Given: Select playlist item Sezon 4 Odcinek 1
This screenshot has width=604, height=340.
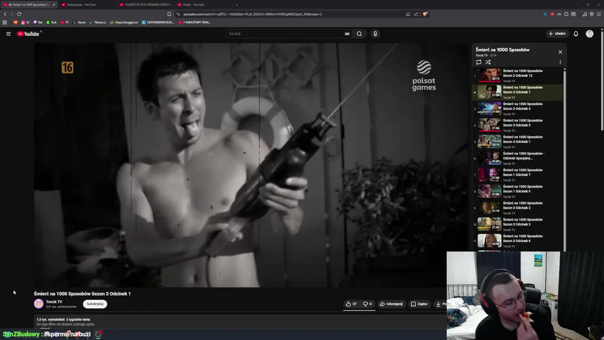Looking at the screenshot, I should tap(518, 142).
